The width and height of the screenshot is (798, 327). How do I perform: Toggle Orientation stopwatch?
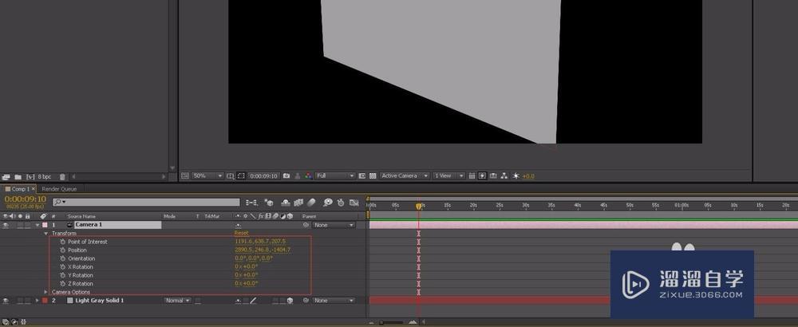[x=62, y=258]
